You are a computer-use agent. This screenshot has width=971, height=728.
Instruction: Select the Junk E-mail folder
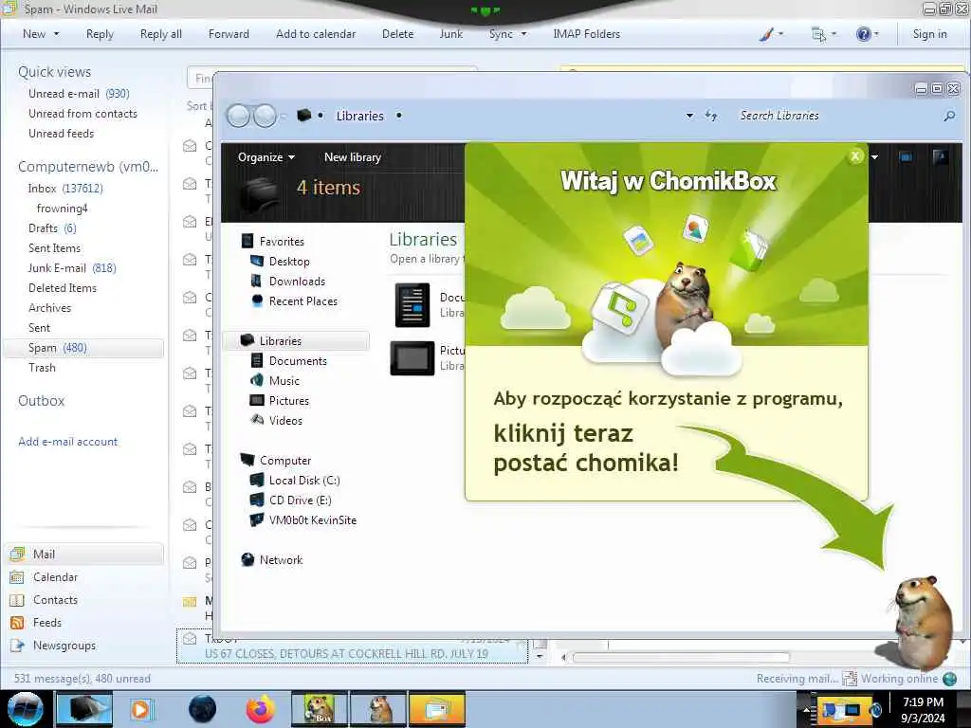pyautogui.click(x=72, y=268)
